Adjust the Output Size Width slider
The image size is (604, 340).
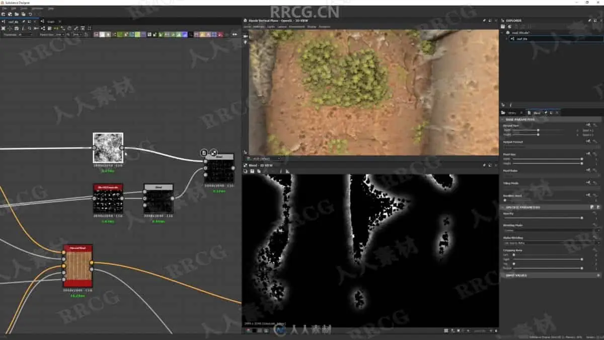tap(538, 130)
